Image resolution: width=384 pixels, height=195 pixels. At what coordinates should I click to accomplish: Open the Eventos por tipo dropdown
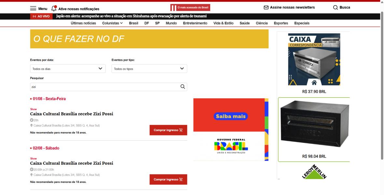coord(149,69)
